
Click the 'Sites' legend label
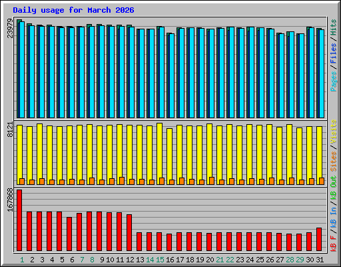[x=333, y=162]
